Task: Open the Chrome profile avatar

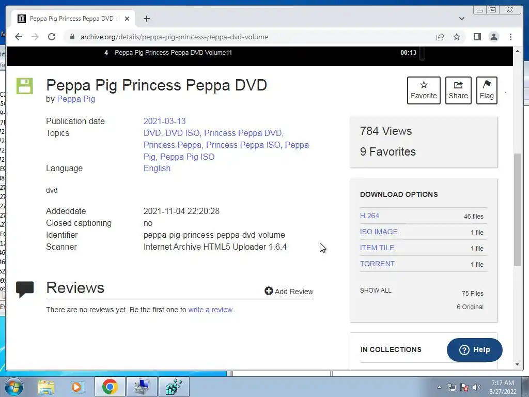Action: (494, 37)
